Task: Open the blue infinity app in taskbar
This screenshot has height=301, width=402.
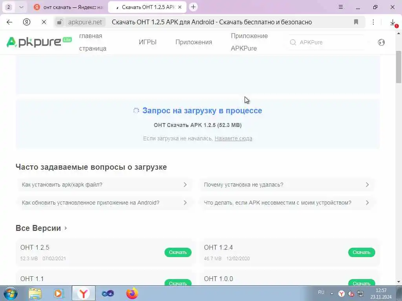Action: click(108, 294)
